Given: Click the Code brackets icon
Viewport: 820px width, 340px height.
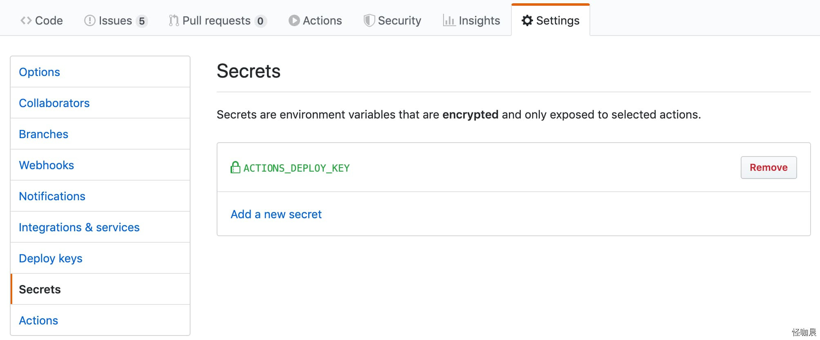Looking at the screenshot, I should click(26, 20).
